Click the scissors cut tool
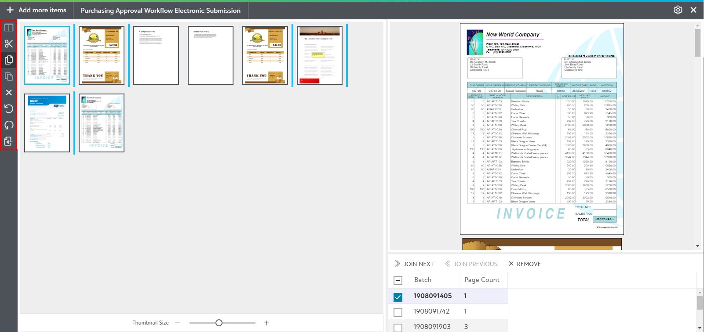The image size is (704, 332). [x=9, y=44]
